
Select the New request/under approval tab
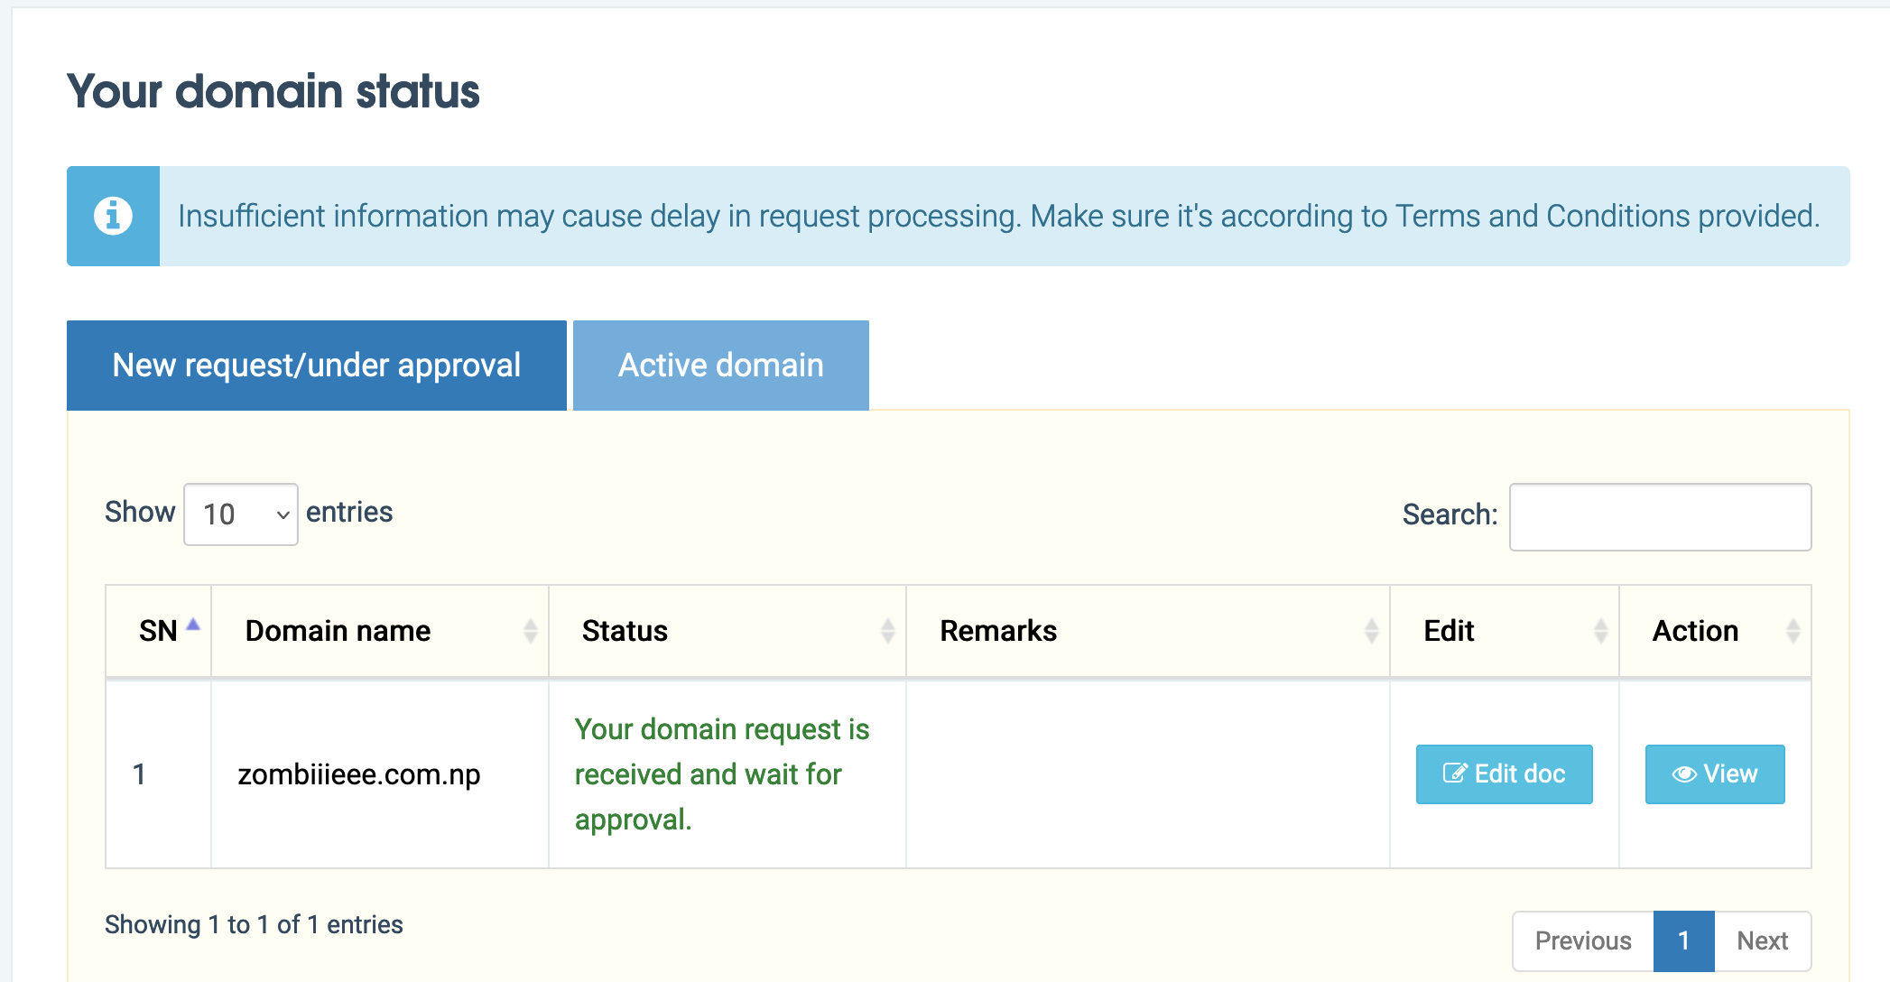pos(316,366)
